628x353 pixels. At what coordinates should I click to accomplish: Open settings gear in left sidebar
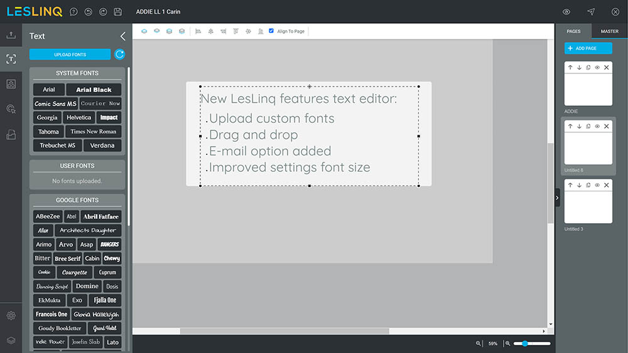coord(11,315)
